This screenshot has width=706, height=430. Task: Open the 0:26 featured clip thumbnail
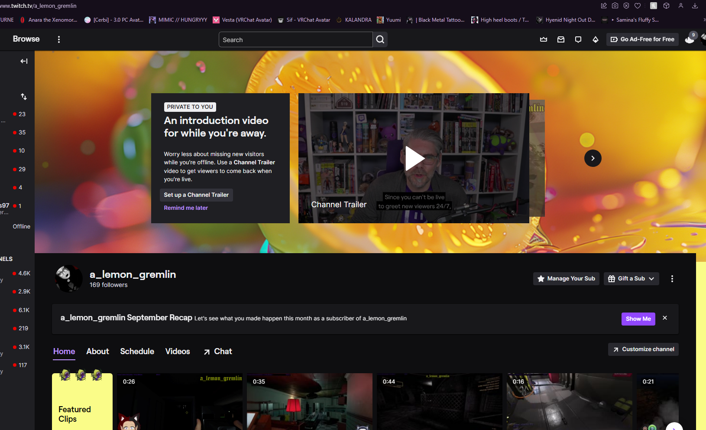(x=180, y=401)
